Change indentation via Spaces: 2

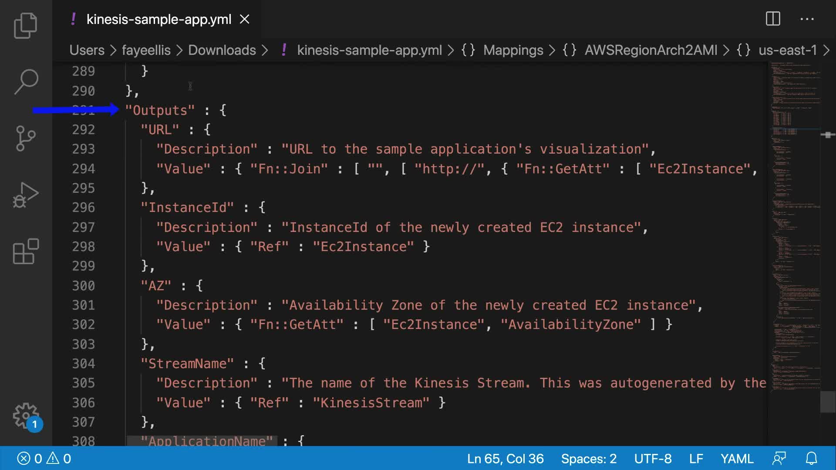[x=588, y=458]
